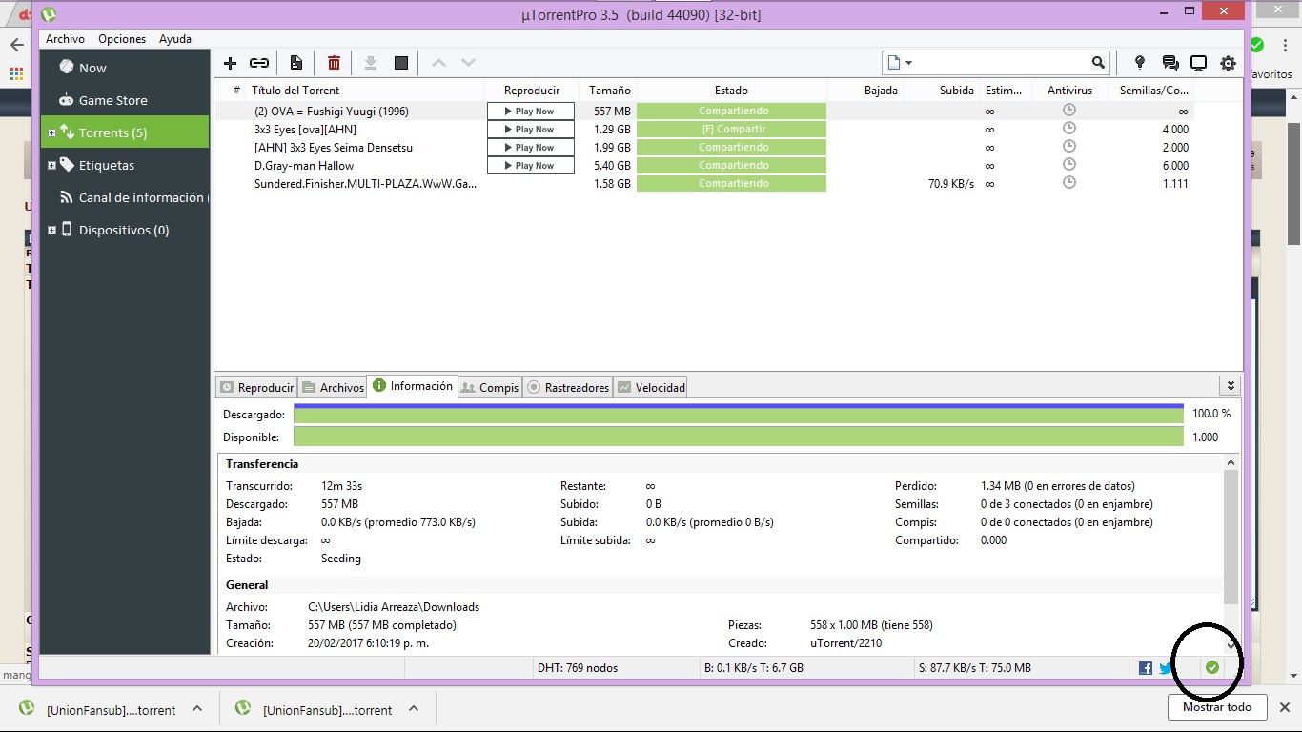
Task: Click the Twitter icon in status bar
Action: pyautogui.click(x=1165, y=668)
